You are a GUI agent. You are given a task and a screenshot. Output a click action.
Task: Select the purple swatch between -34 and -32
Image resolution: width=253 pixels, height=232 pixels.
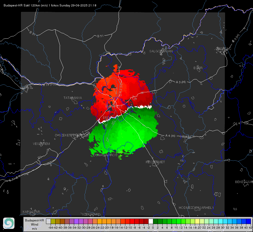point(76,221)
